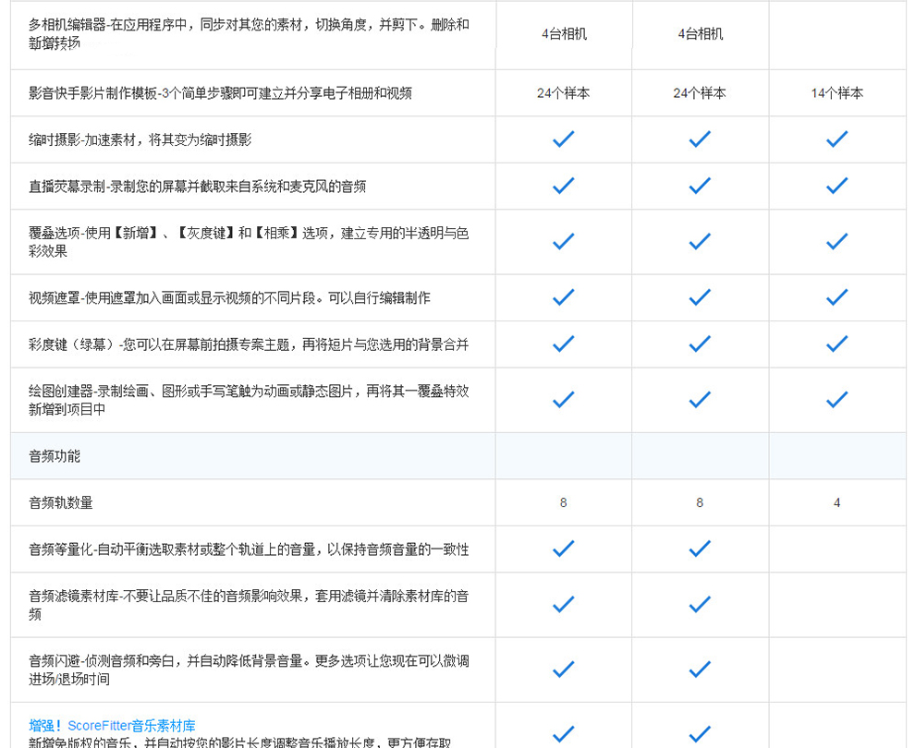The width and height of the screenshot is (915, 748).
Task: Click the 缩时摄影 checkmark in third column
Action: (x=836, y=139)
